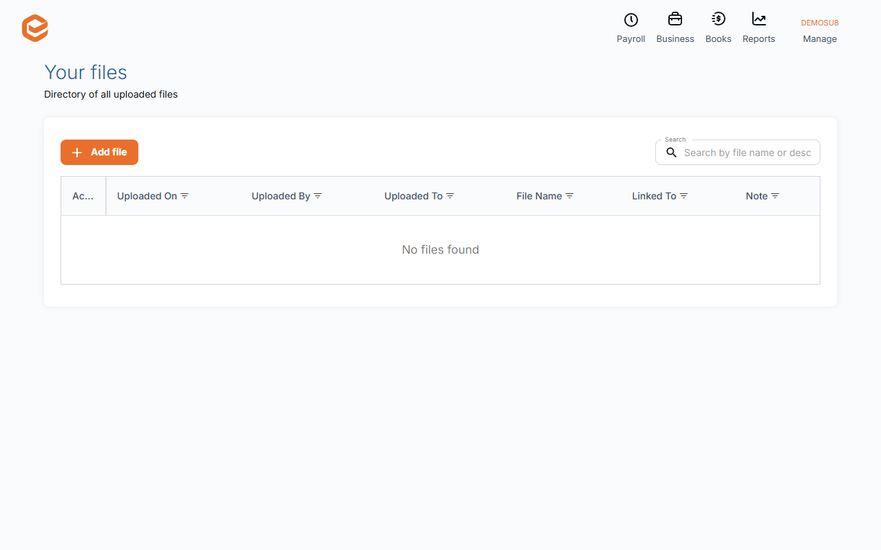The image size is (881, 550).
Task: Open the Payroll clock icon
Action: pyautogui.click(x=631, y=20)
